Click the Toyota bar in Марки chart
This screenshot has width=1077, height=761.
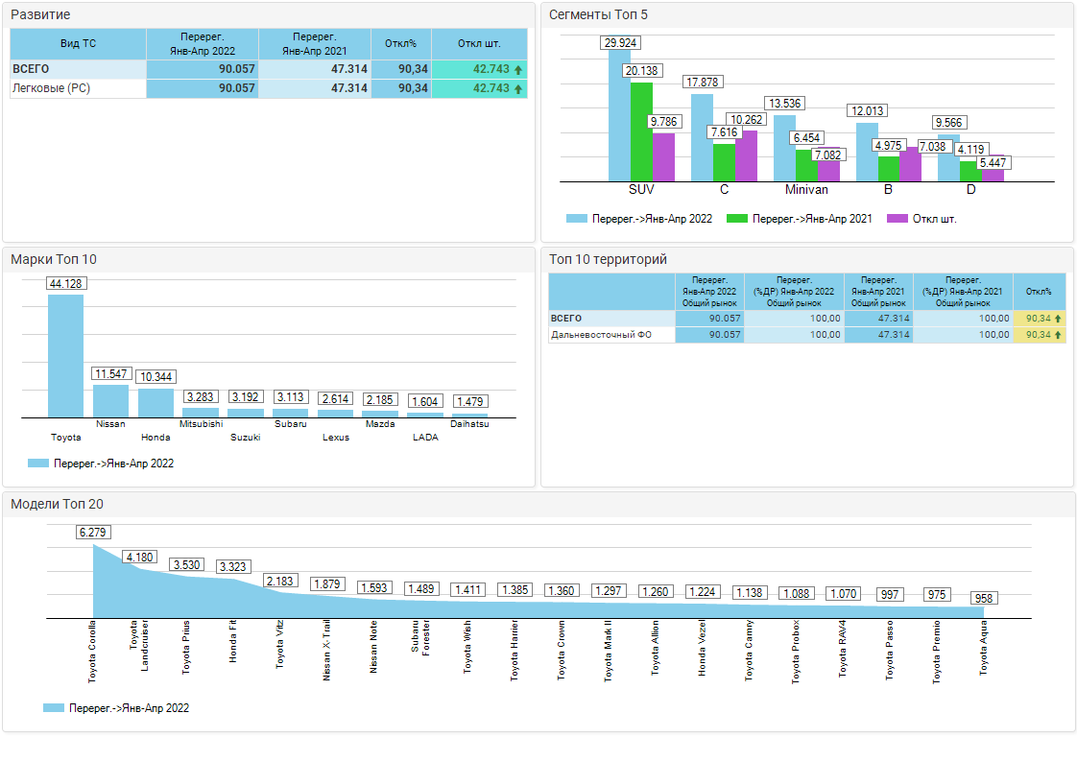pyautogui.click(x=65, y=355)
